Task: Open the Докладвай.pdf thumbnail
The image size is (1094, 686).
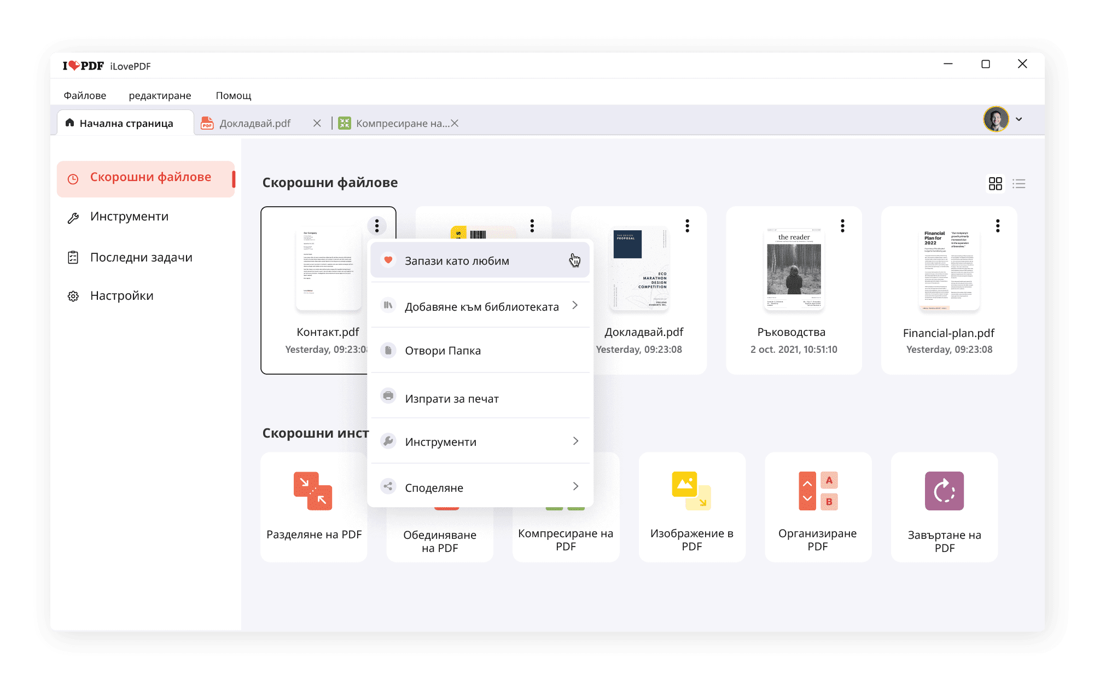Action: pos(640,269)
